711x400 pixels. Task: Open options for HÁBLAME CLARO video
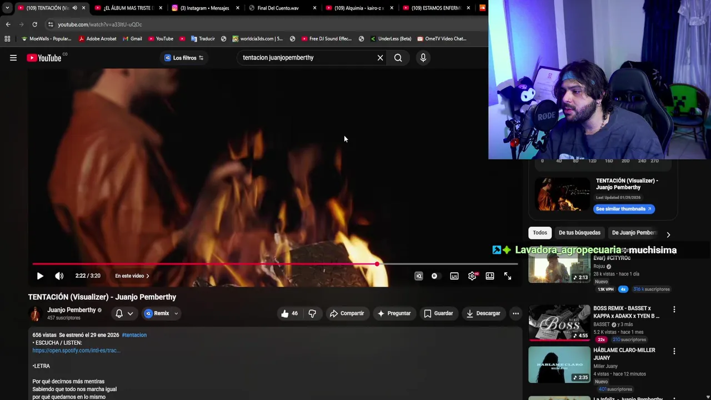point(674,352)
